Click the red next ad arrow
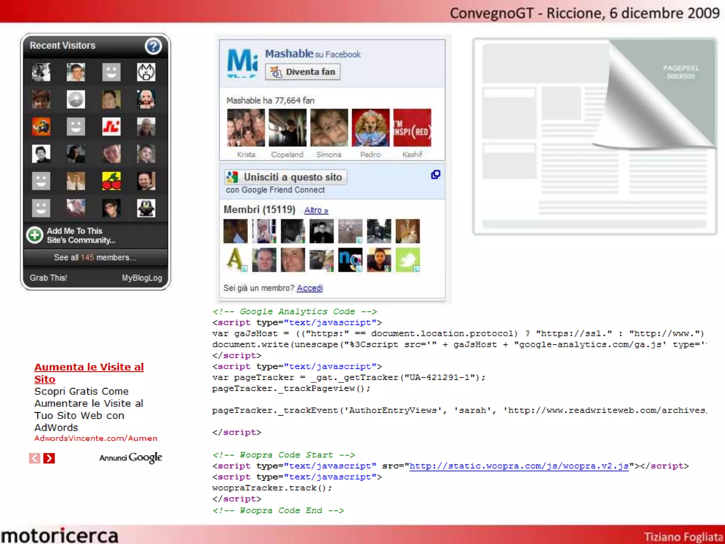The width and height of the screenshot is (725, 544). pos(49,458)
